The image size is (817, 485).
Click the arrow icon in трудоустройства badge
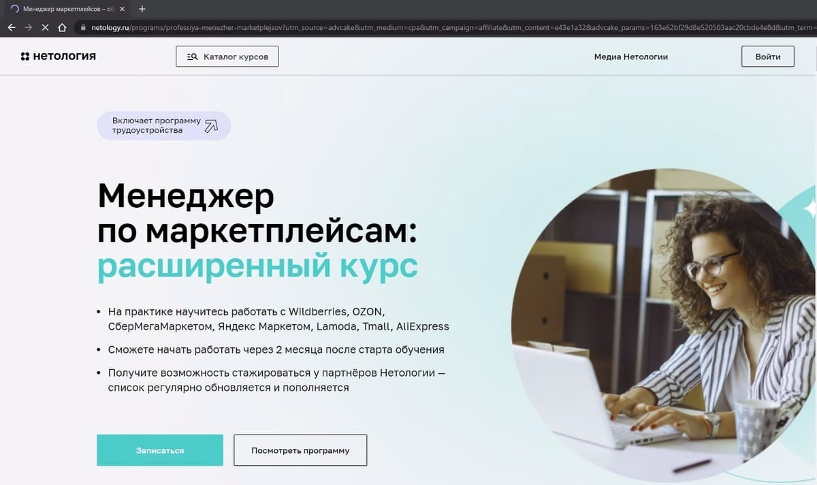[x=211, y=125]
